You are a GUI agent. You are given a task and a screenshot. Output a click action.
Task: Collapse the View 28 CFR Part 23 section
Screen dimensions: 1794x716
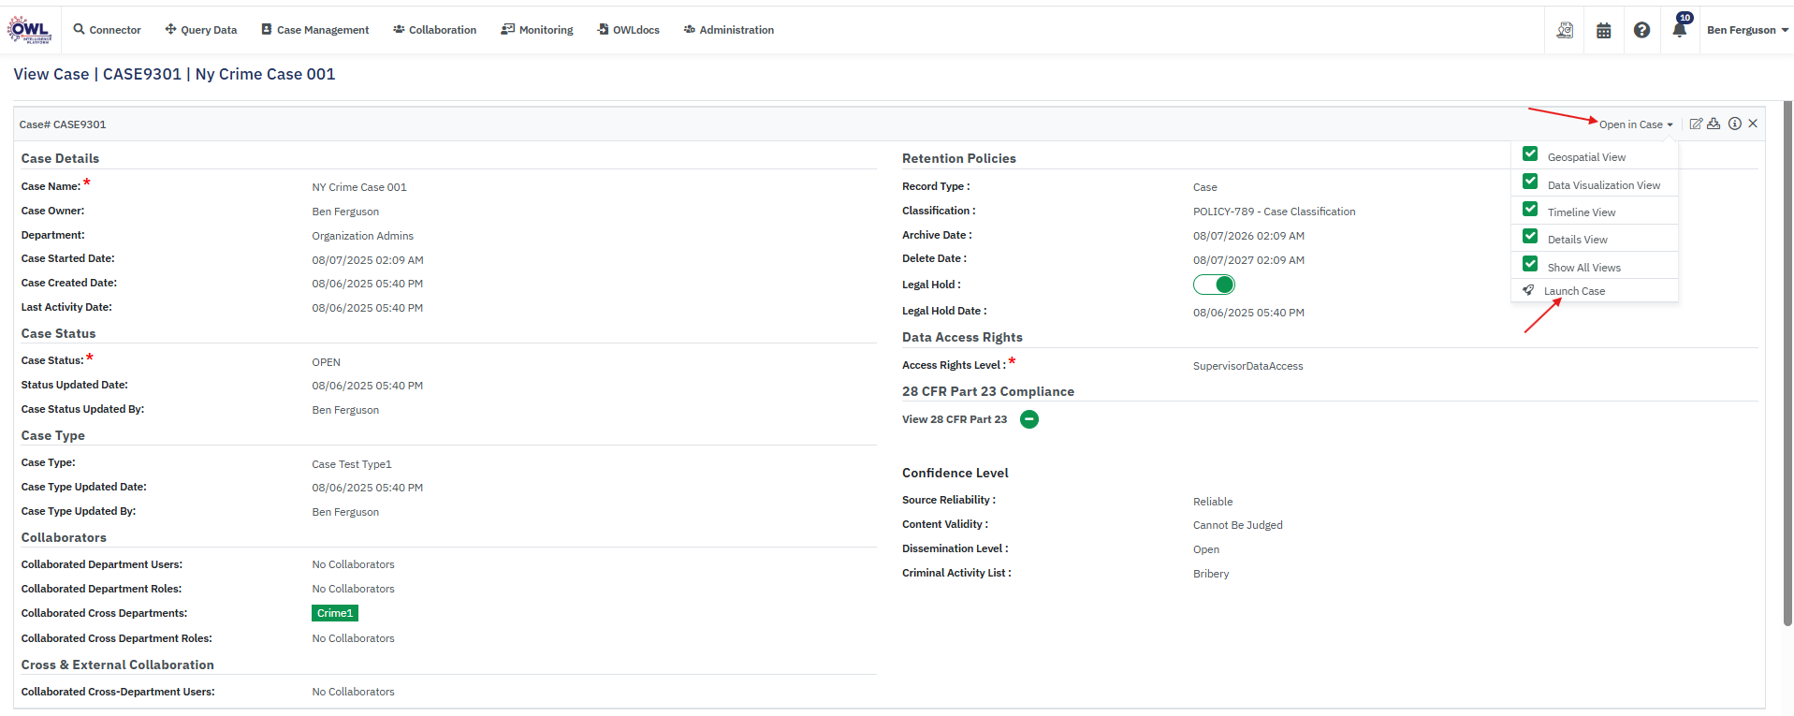[x=1029, y=419]
